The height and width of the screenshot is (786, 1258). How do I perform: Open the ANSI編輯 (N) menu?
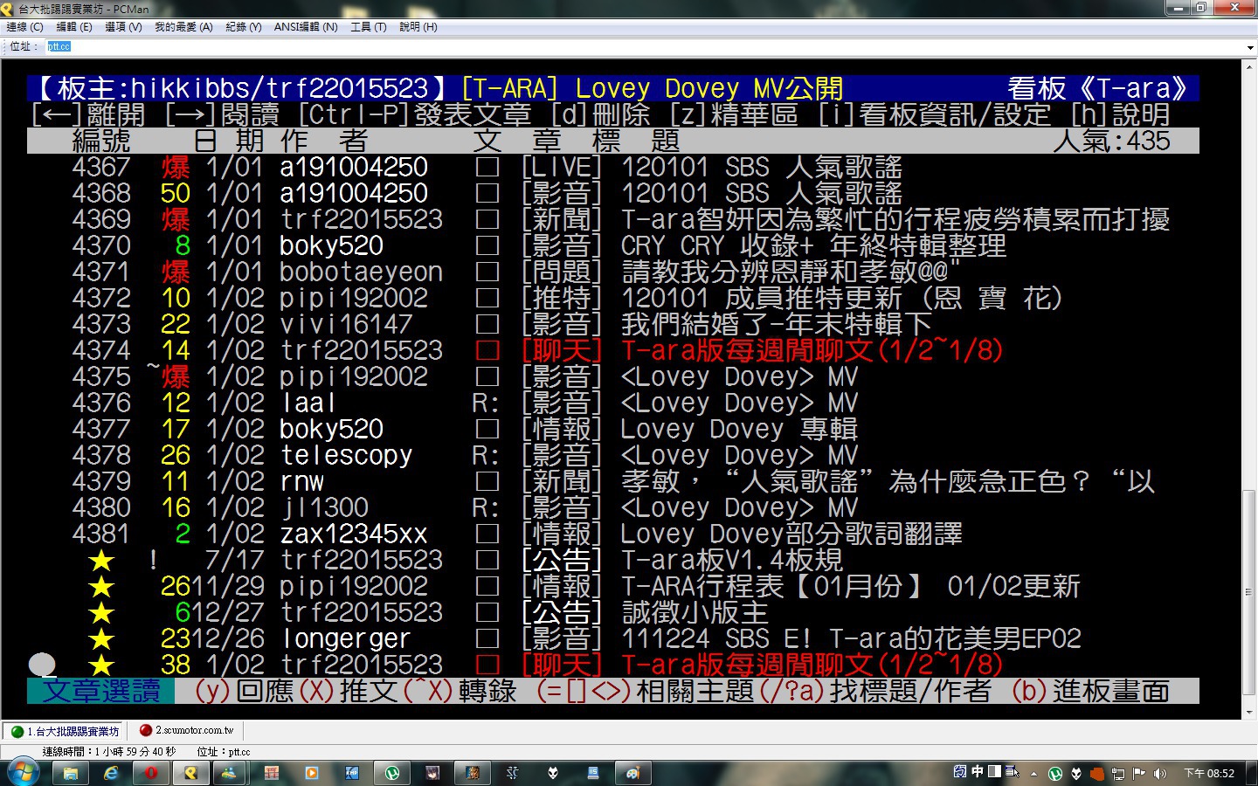tap(306, 27)
